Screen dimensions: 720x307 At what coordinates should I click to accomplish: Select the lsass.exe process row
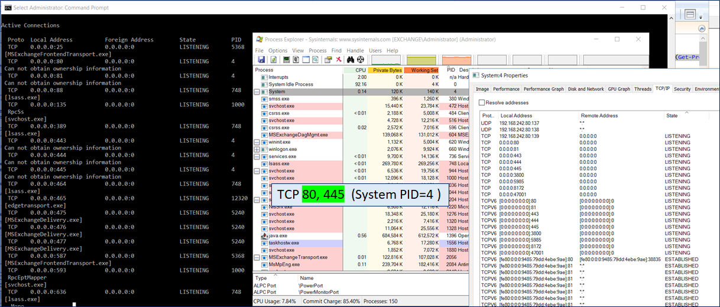coord(278,163)
